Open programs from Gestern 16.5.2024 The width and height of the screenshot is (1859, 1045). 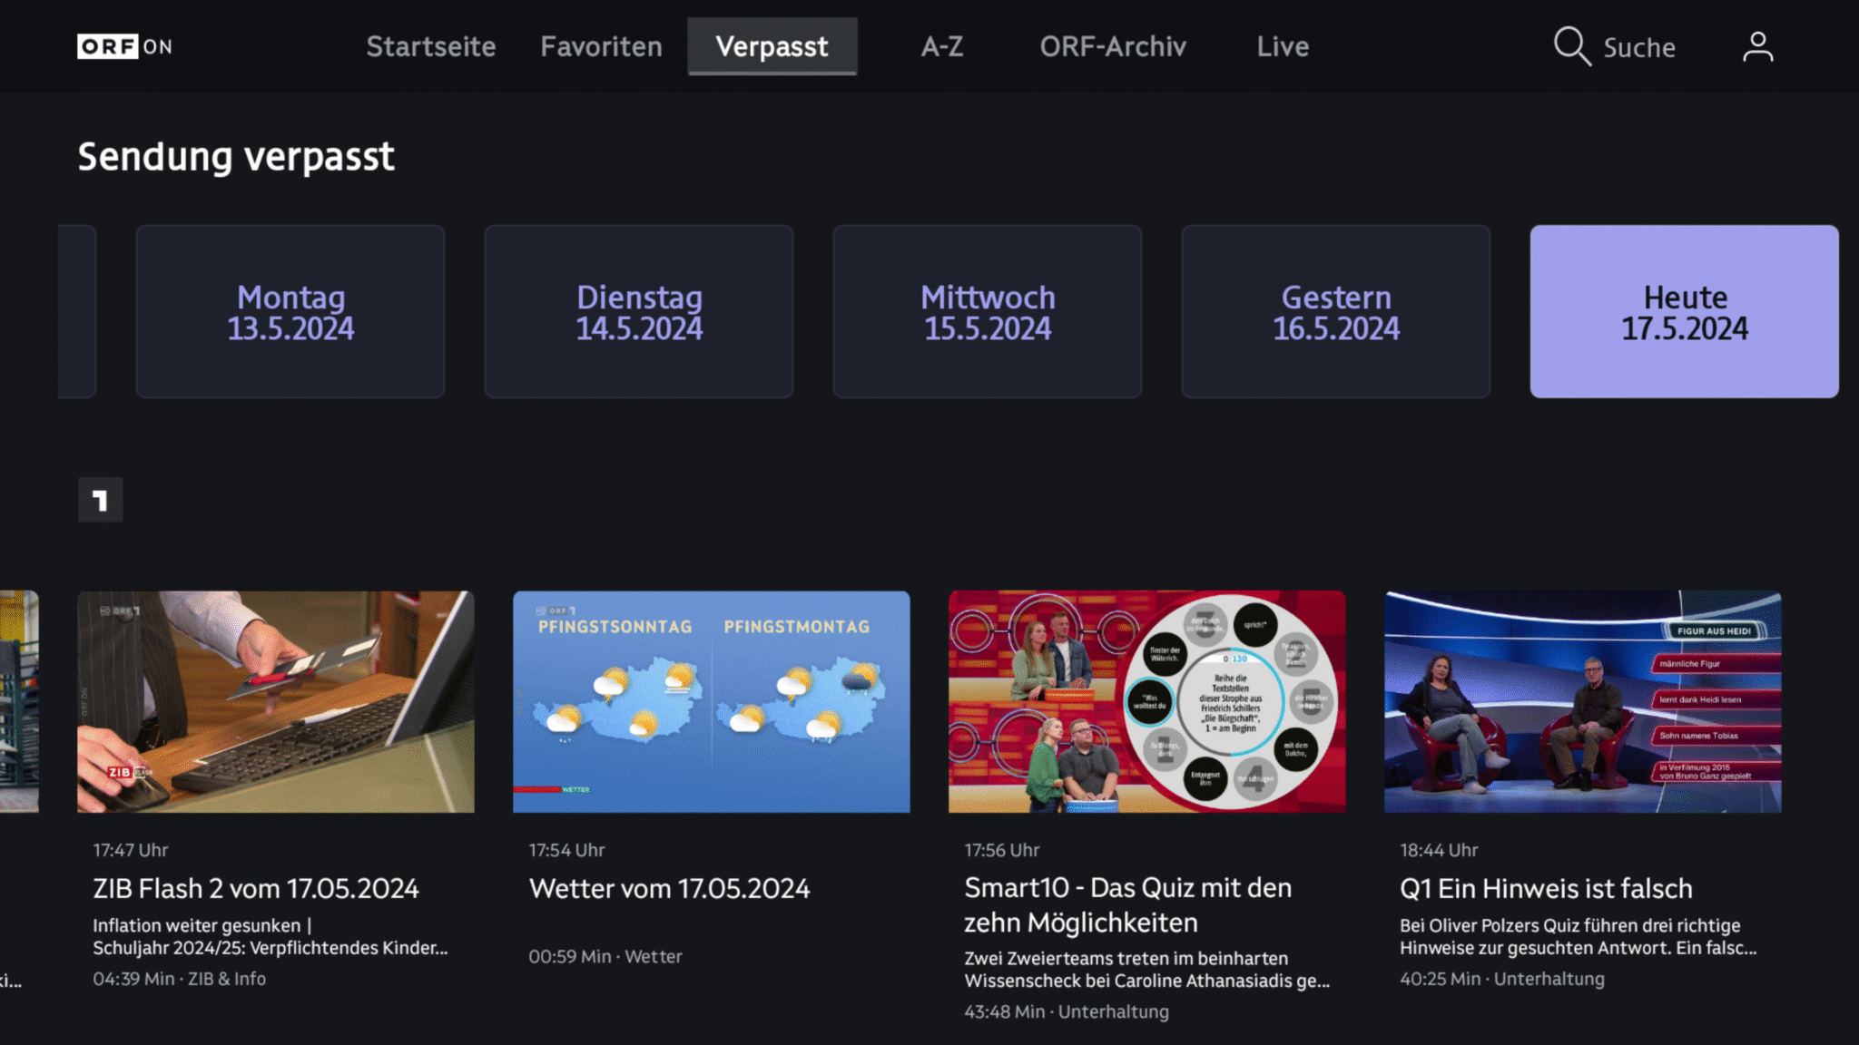(1336, 311)
